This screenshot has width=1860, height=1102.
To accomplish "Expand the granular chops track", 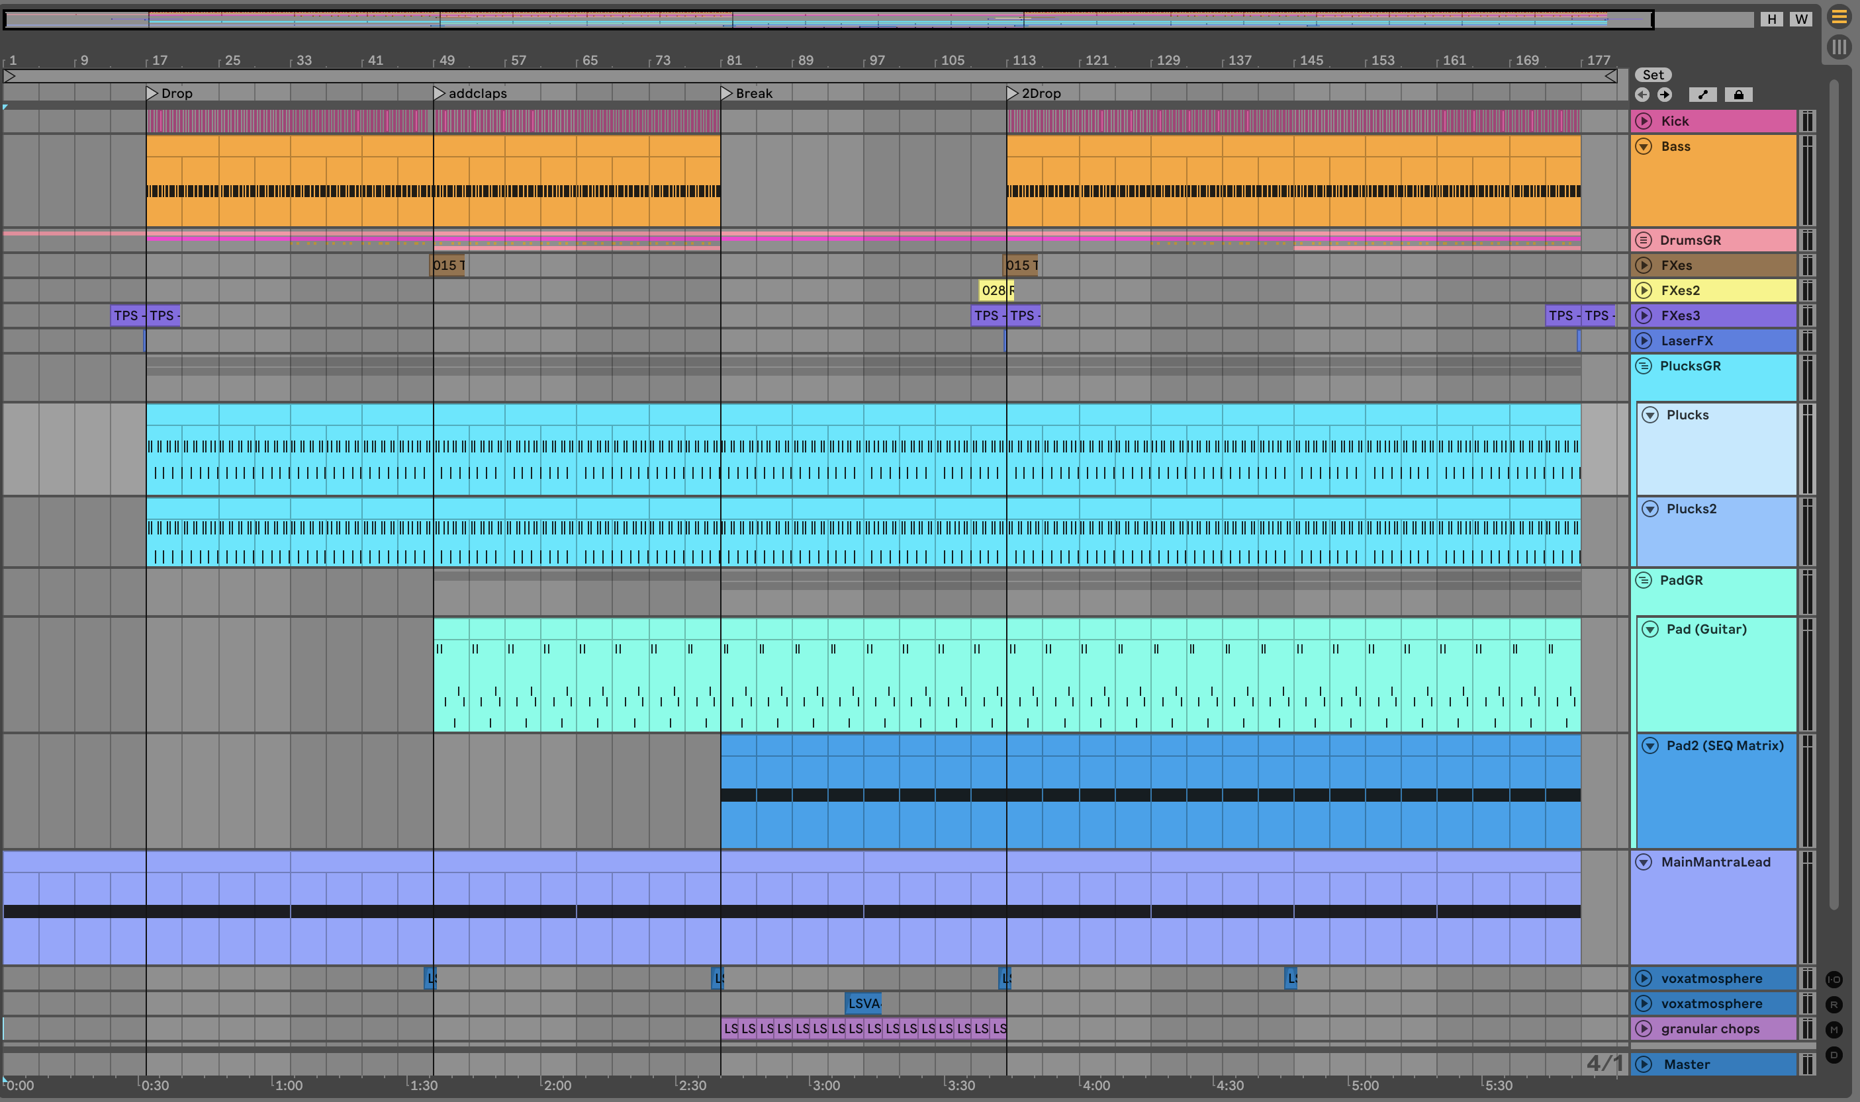I will (x=1644, y=1029).
